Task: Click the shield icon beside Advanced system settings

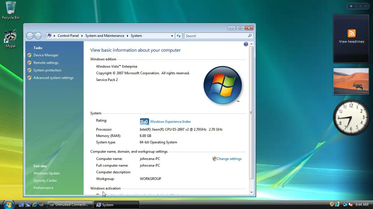Action: 29,78
